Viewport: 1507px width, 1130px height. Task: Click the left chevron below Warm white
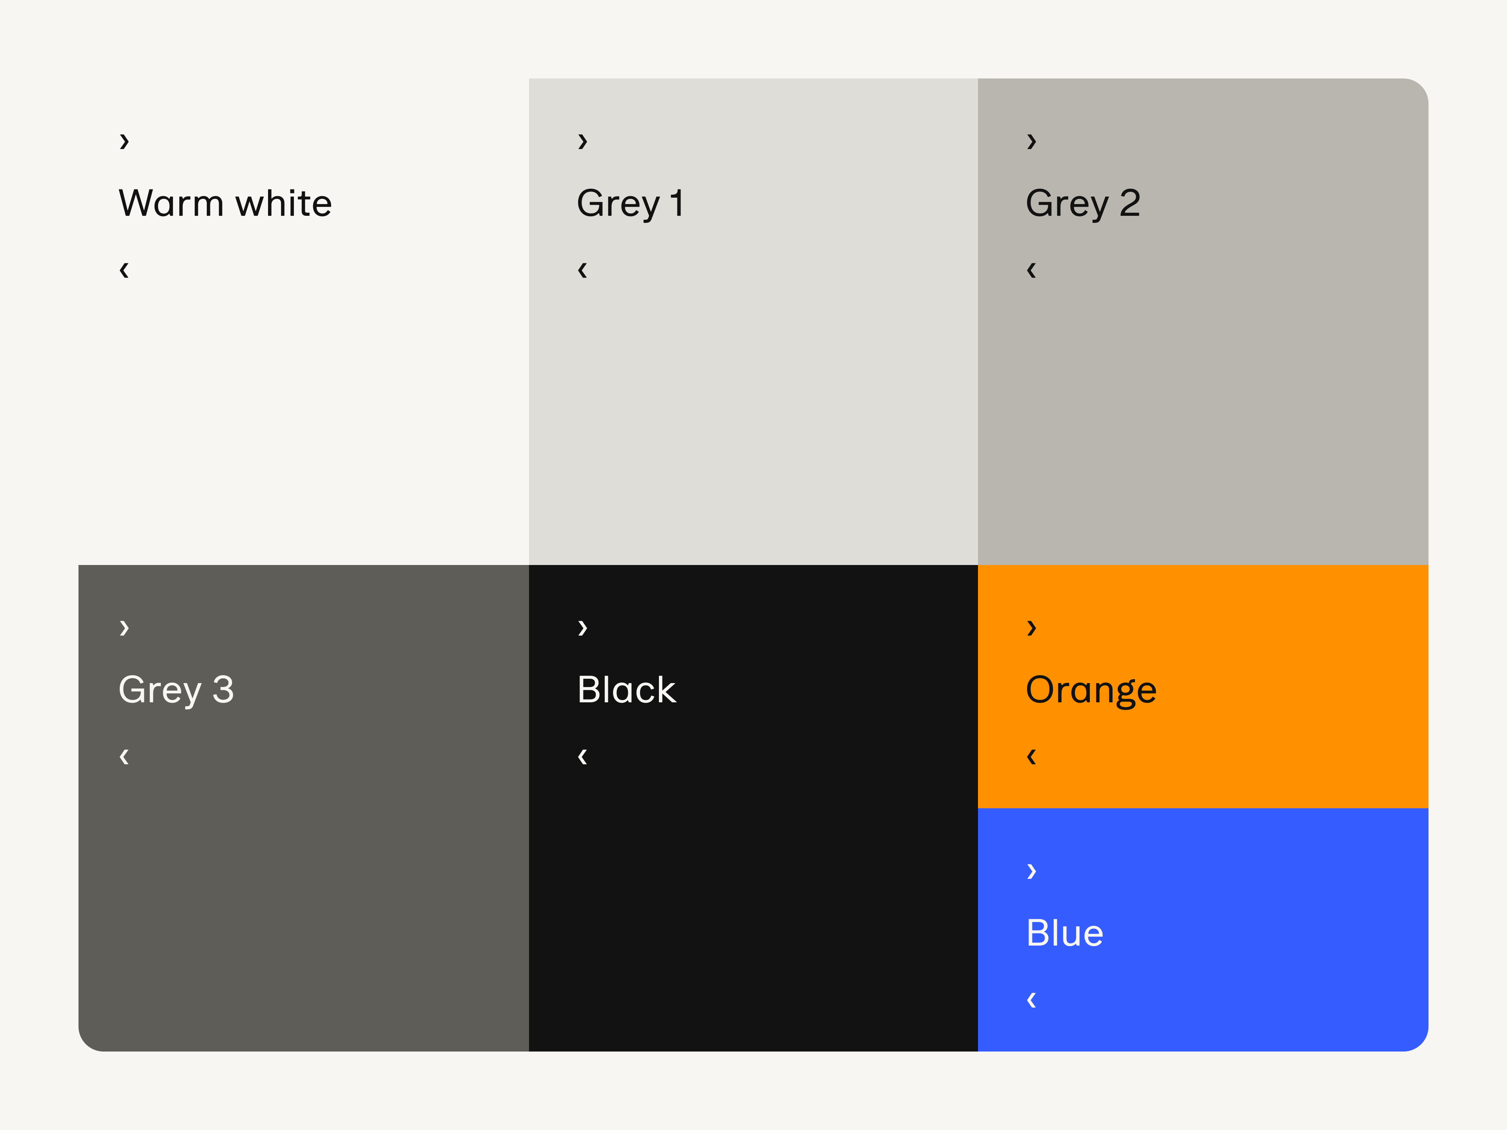(124, 270)
